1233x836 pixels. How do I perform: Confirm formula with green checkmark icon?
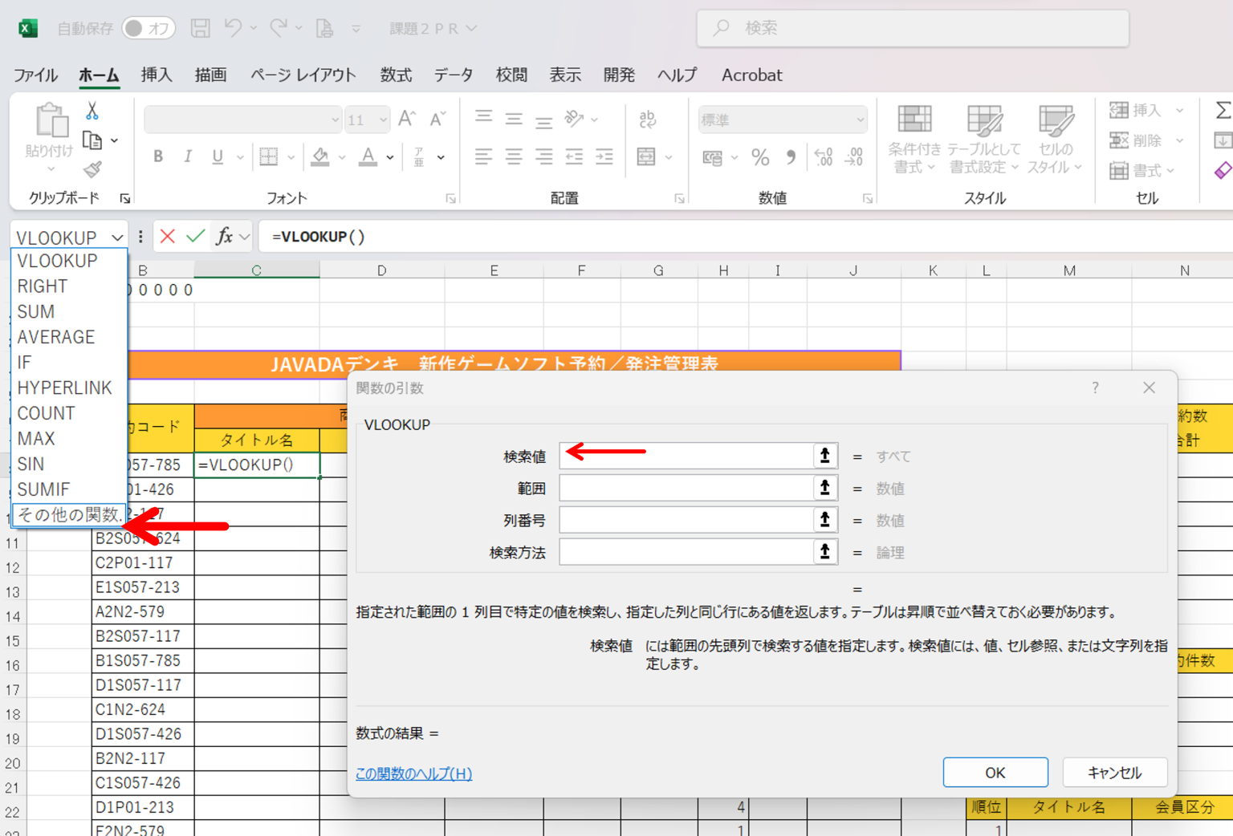click(195, 236)
